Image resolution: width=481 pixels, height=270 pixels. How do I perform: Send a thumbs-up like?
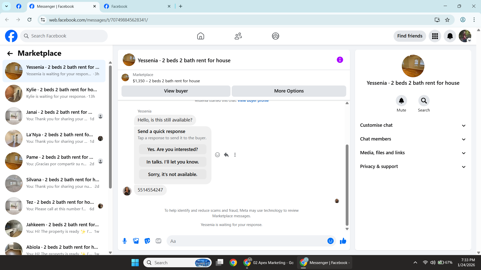(343, 241)
